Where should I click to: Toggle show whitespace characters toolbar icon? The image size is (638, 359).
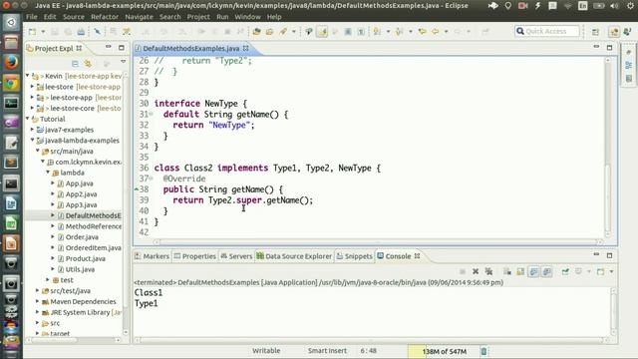[361, 31]
